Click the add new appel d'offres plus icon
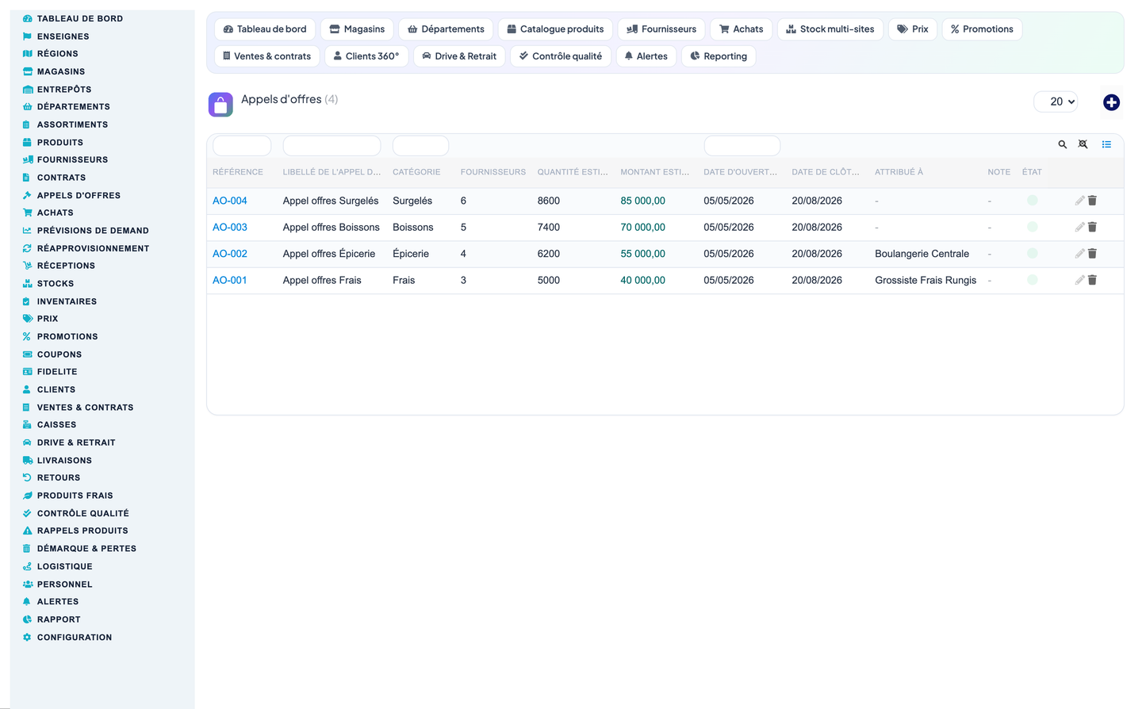 [1111, 102]
